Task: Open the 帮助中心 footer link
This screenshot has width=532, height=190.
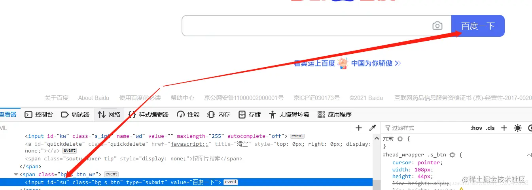Action: [x=182, y=98]
